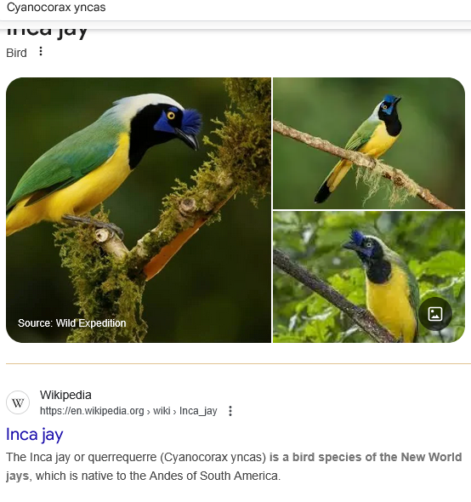Open top-right photo of jay on bare branch
Screen dimensions: 471x502
point(369,143)
